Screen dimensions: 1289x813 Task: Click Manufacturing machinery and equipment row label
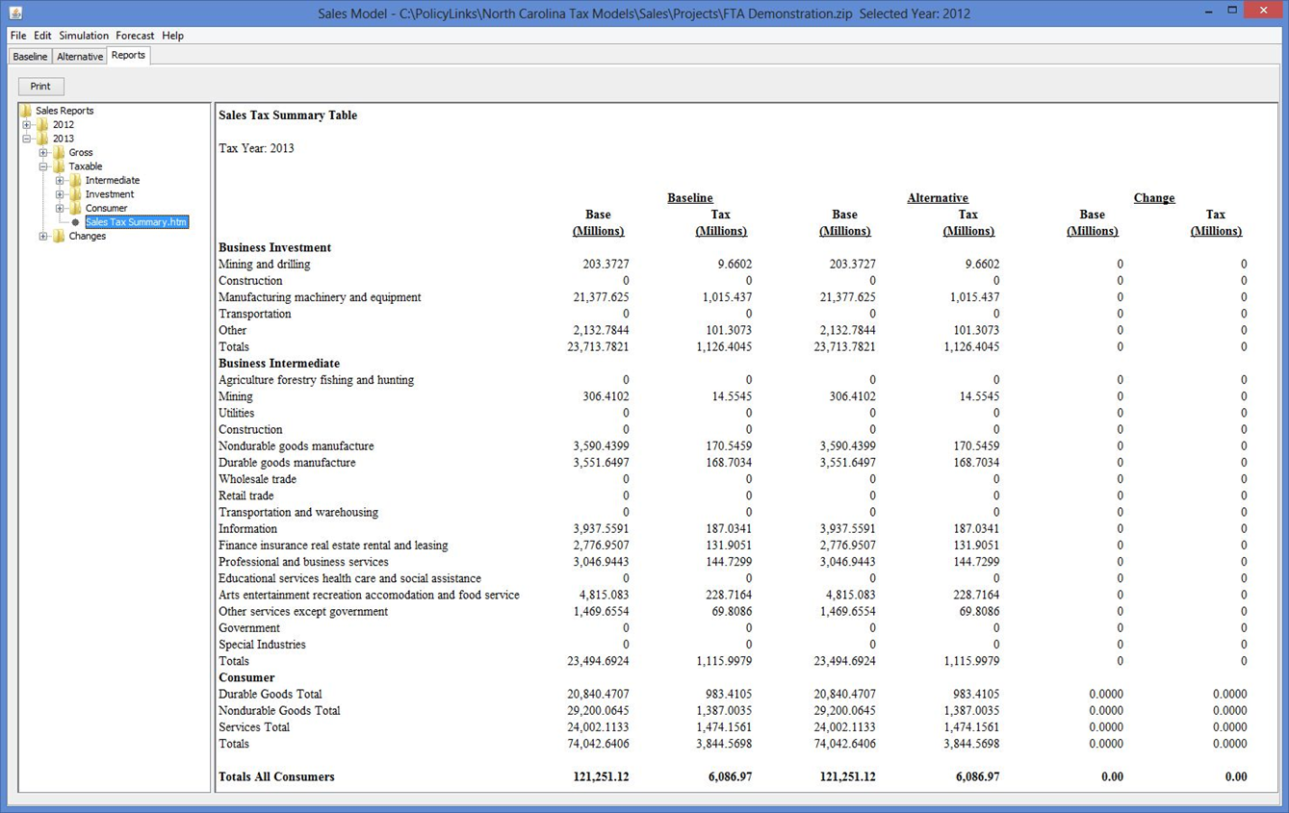click(x=320, y=297)
